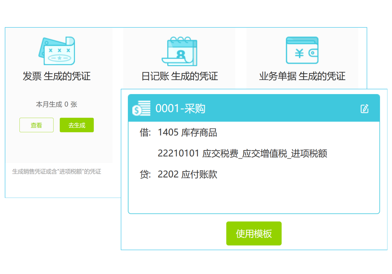Click the 本月生成 0 张 counter text
The width and height of the screenshot is (392, 274).
pos(56,104)
